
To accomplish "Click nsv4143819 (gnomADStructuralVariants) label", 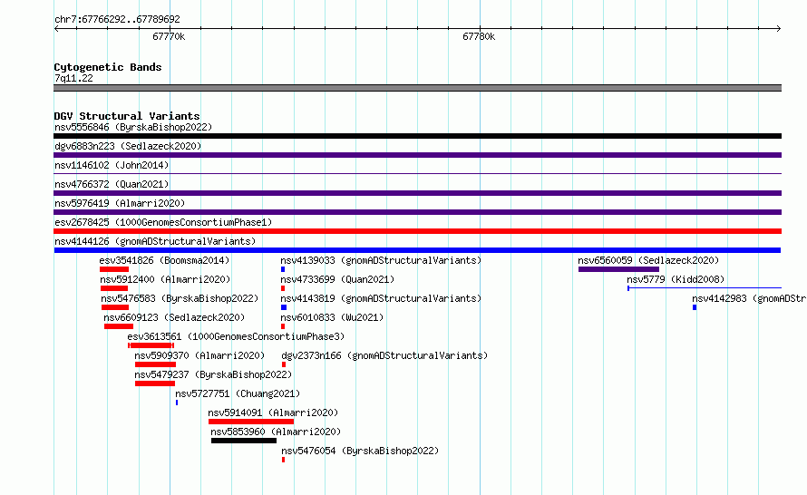I will [381, 298].
